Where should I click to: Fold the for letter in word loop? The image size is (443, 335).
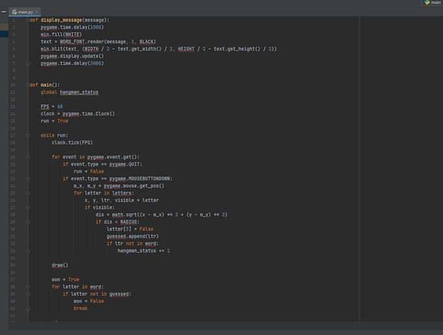(x=27, y=287)
